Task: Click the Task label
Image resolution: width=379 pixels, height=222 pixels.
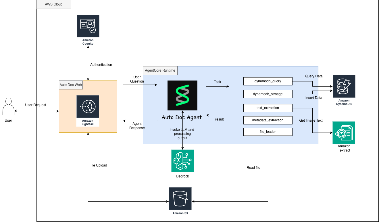Action: 218,82
